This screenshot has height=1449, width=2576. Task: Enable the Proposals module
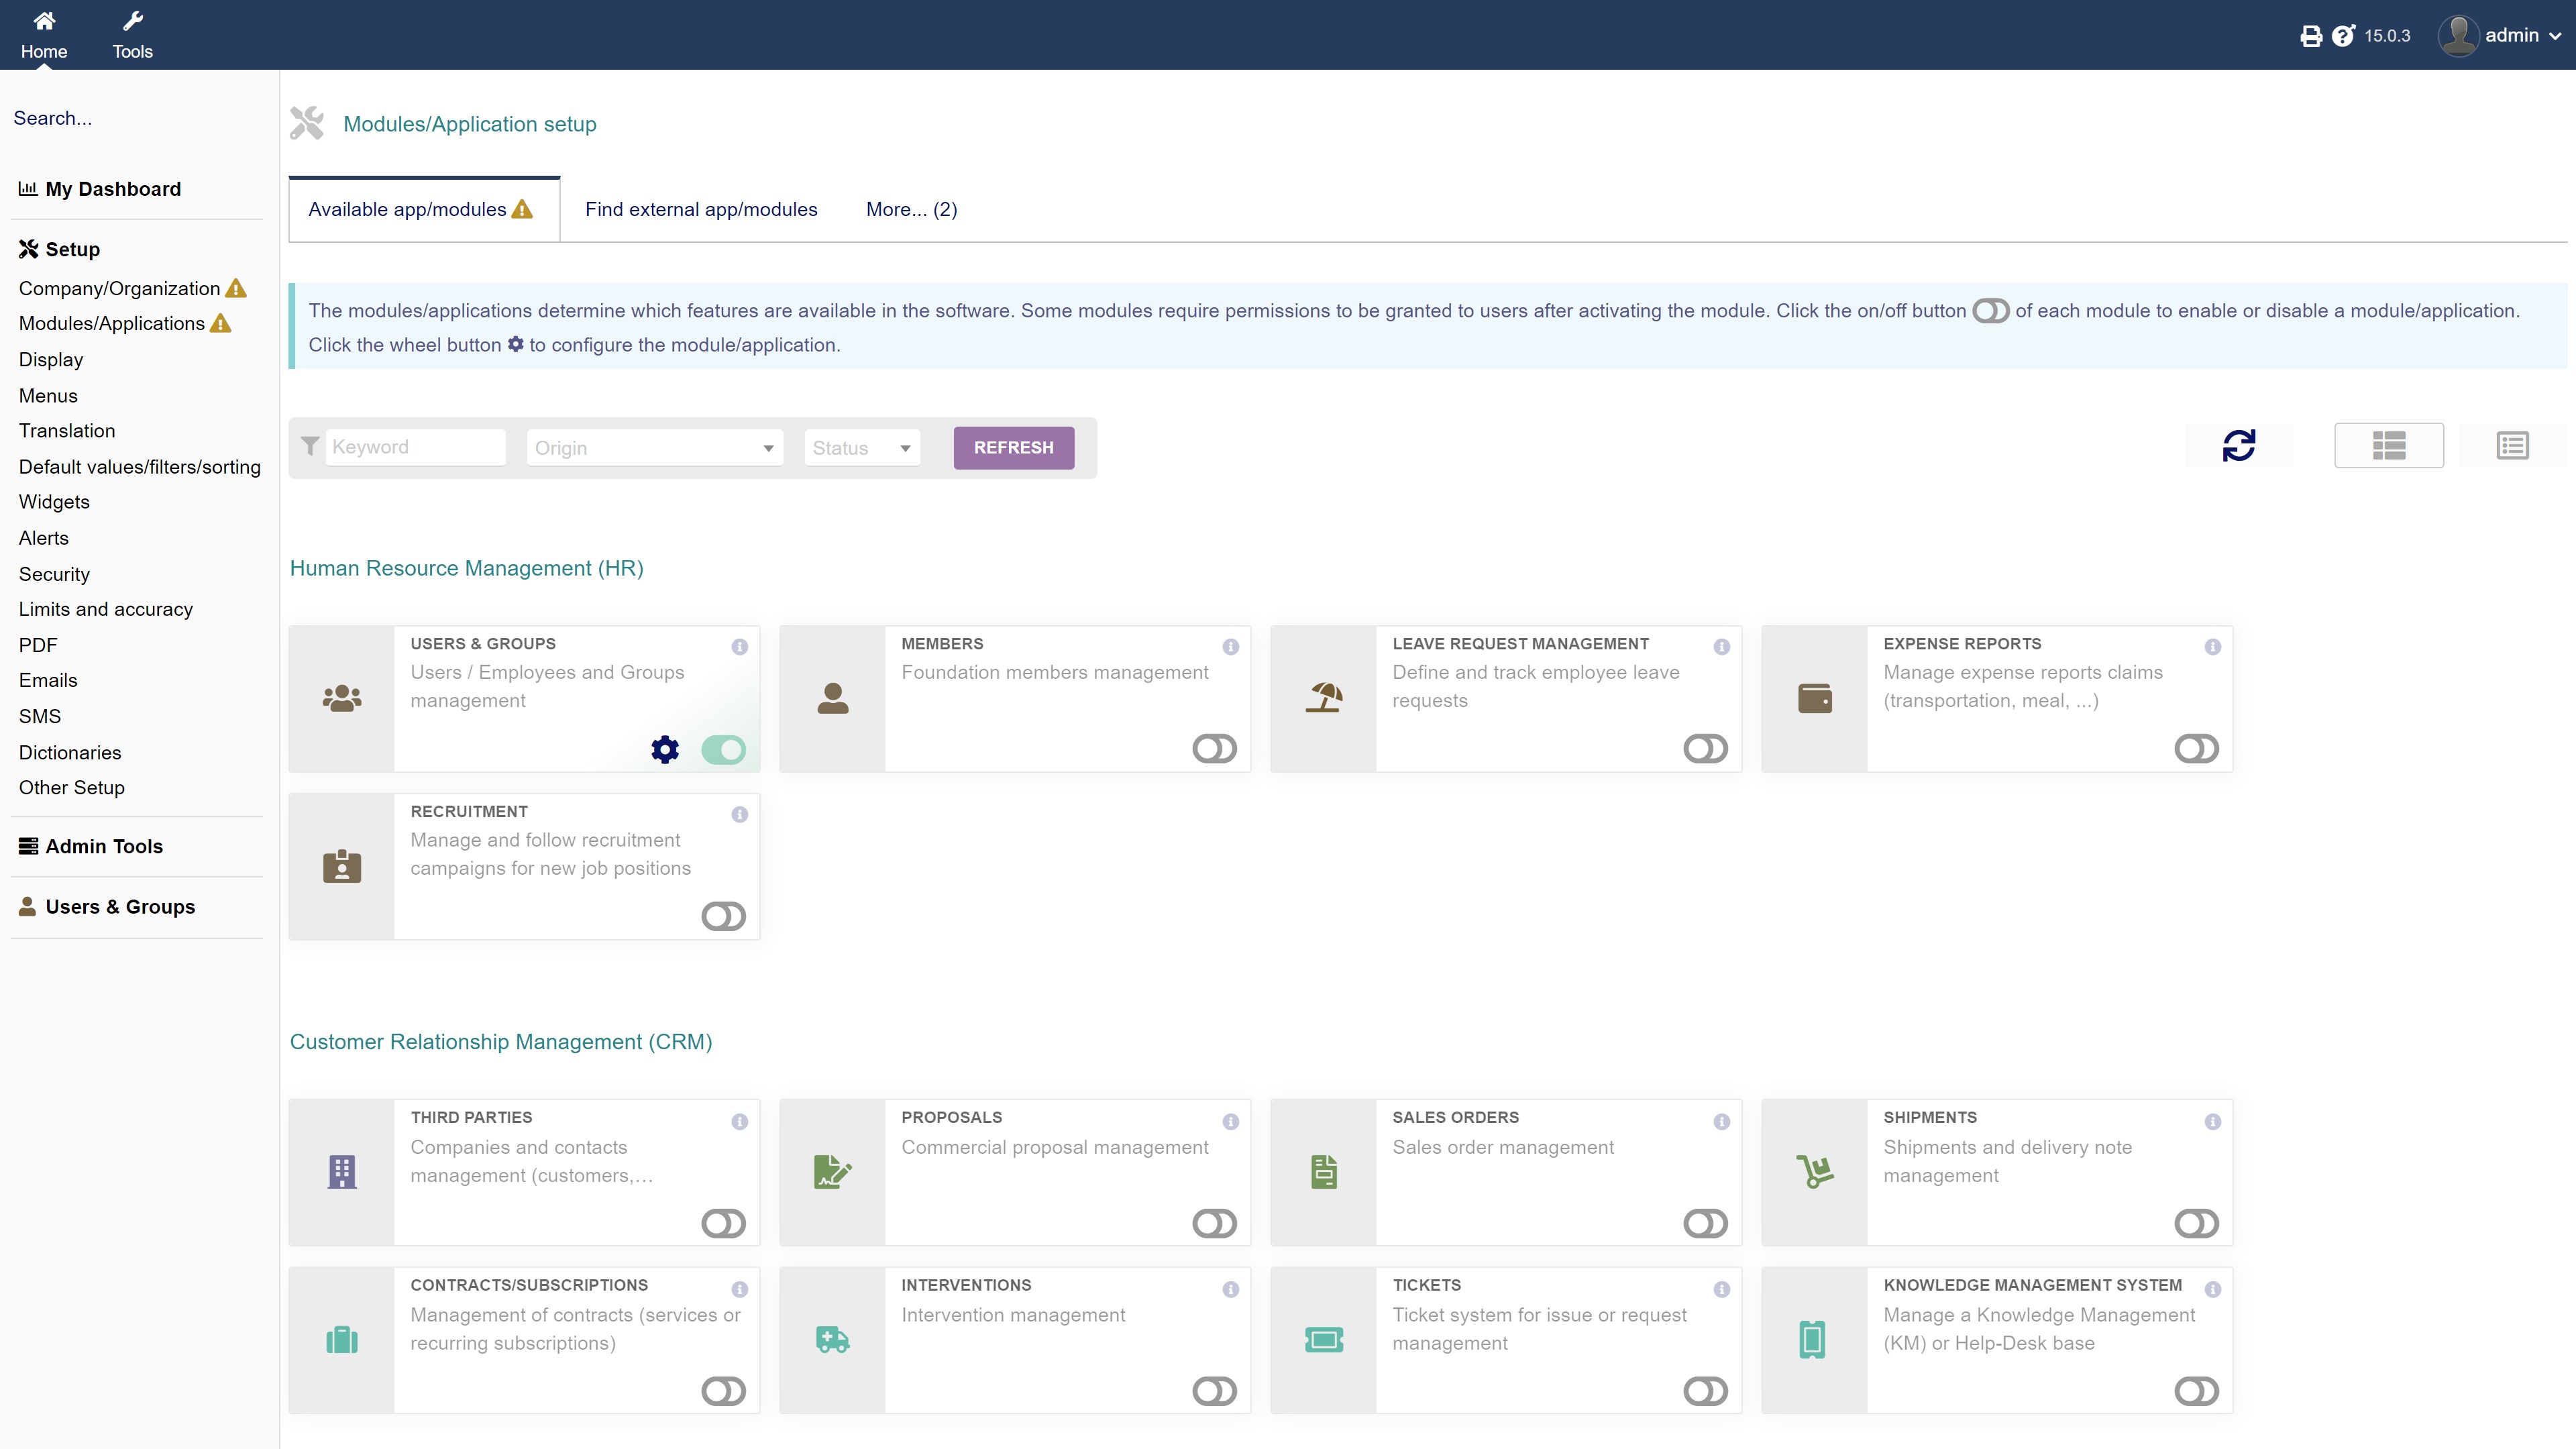point(1215,1224)
